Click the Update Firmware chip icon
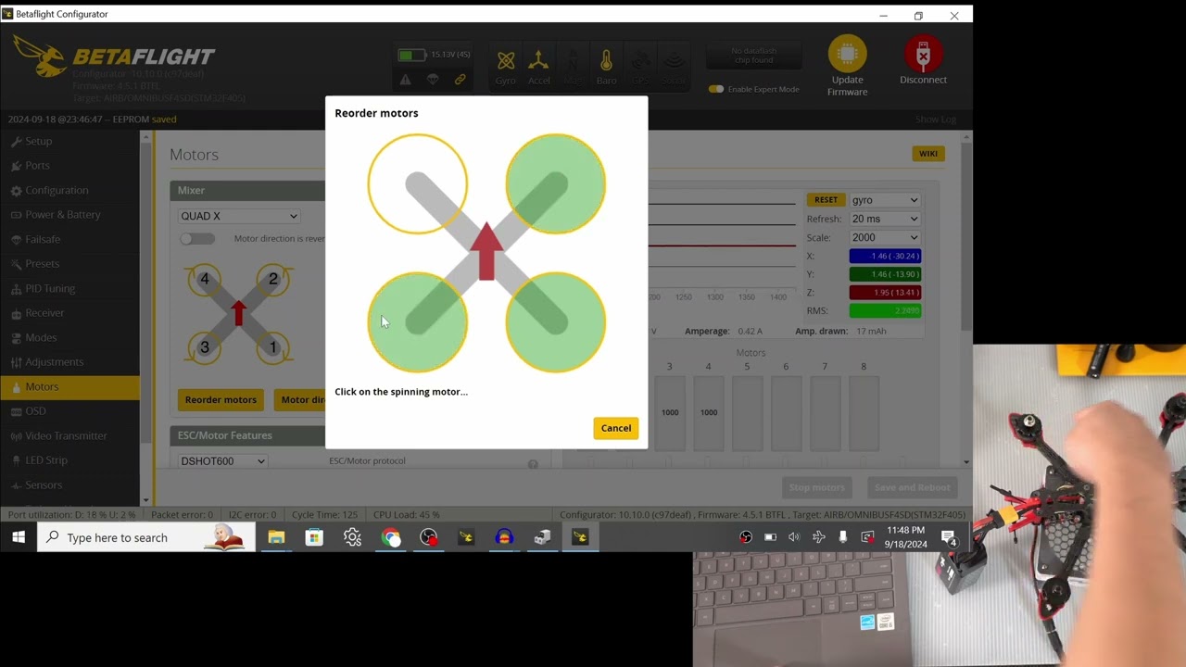Screen dimensions: 1186x667 tap(847, 54)
